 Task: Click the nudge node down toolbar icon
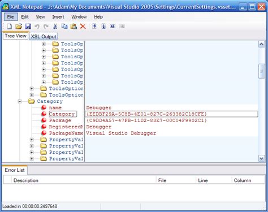point(103,26)
